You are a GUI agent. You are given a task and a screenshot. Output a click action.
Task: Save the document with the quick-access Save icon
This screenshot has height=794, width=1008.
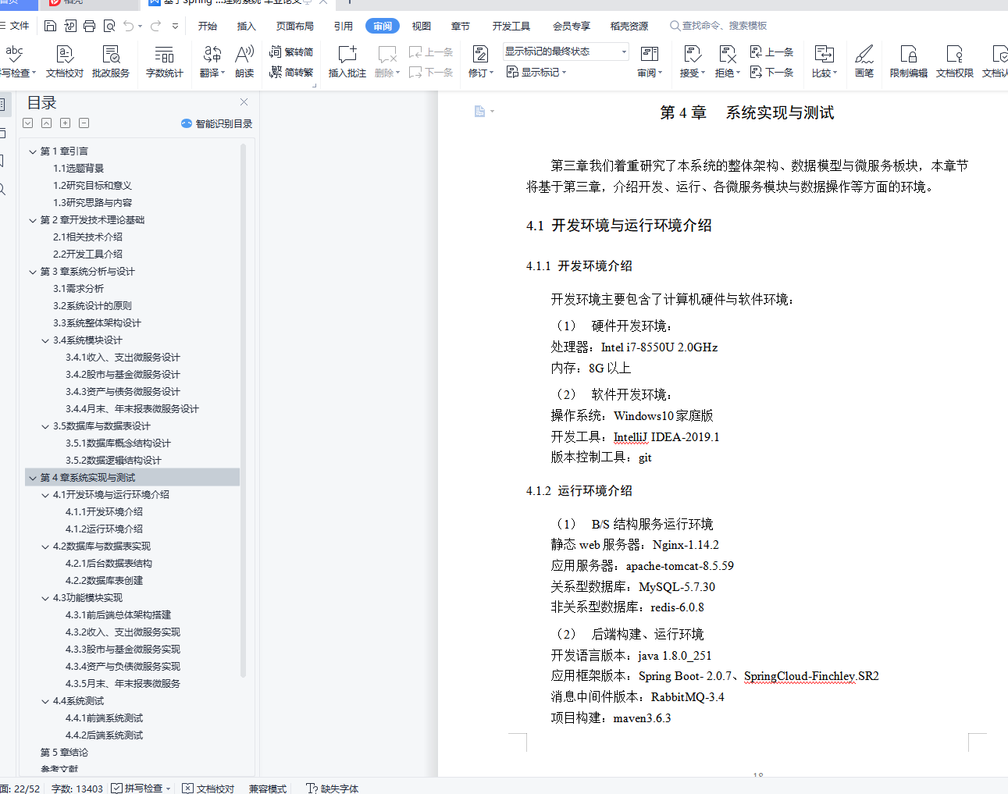(50, 26)
